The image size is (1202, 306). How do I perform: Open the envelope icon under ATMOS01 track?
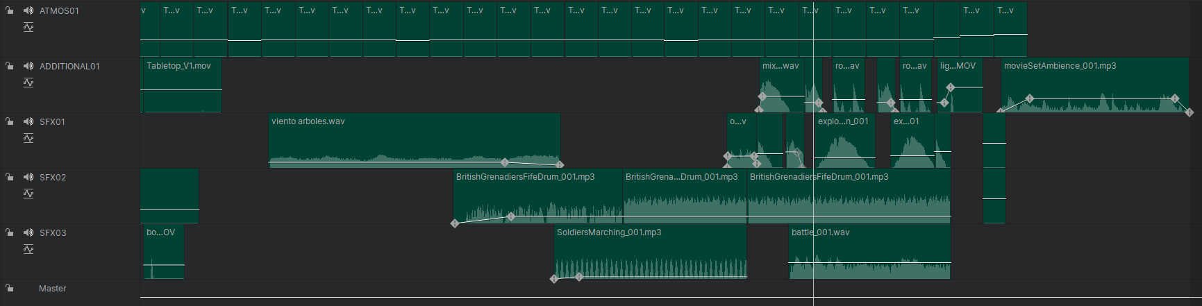coord(28,27)
